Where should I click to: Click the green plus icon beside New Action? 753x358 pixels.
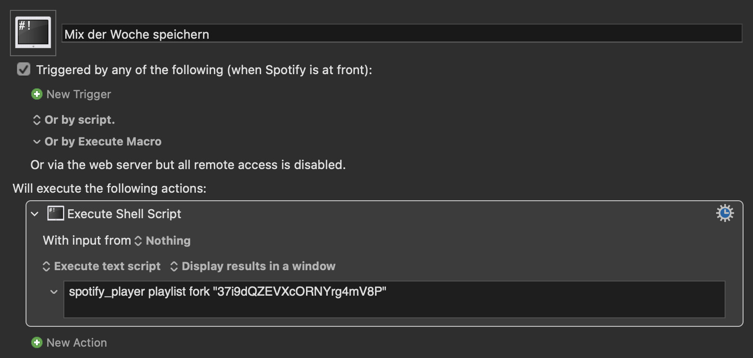click(x=37, y=342)
